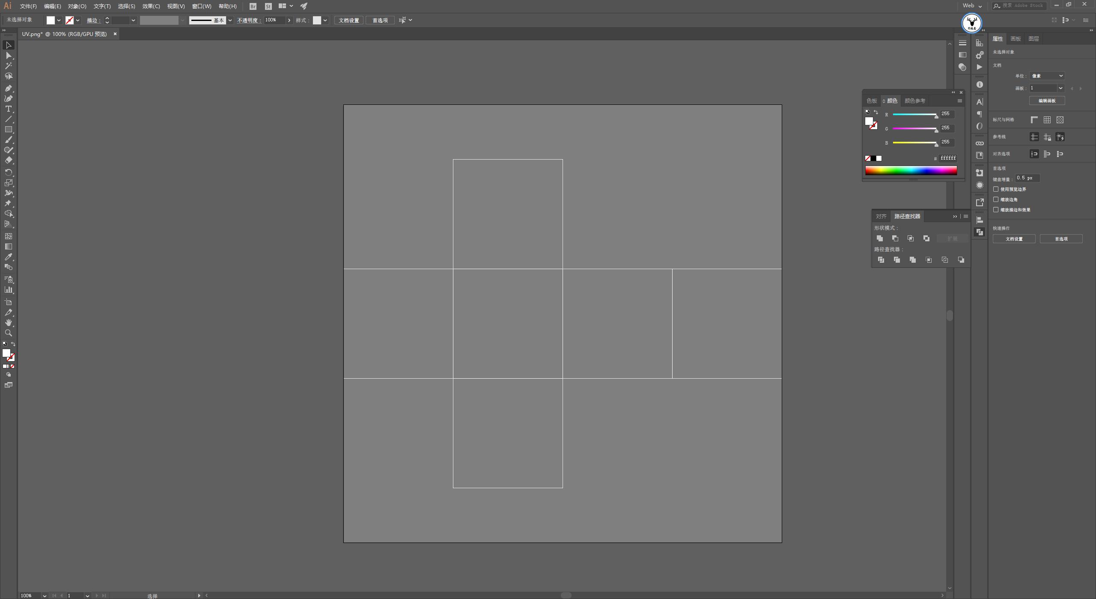
Task: Select the Magic Wand tool
Action: pyautogui.click(x=8, y=65)
